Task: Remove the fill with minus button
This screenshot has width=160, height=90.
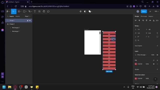Action: [x=157, y=64]
